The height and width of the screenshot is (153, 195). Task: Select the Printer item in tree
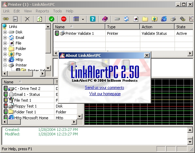pyautogui.click(x=21, y=65)
